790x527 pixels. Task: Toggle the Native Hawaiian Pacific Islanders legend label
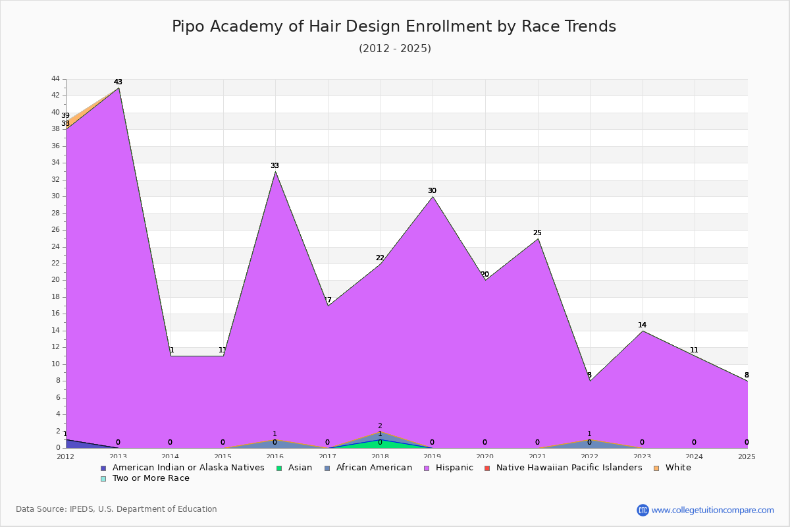569,468
